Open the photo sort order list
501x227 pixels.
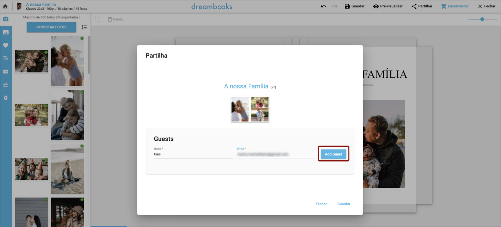pos(84,27)
